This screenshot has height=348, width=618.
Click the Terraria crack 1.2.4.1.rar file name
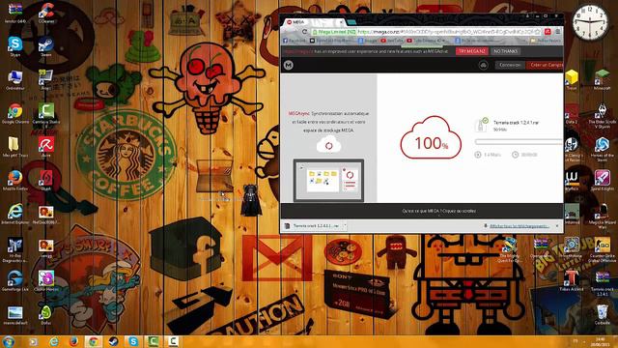point(516,123)
